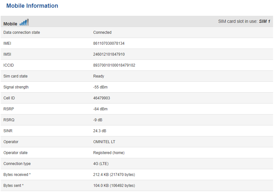Select the Registered (home) operator state
This screenshot has height=193, width=274.
(109, 153)
